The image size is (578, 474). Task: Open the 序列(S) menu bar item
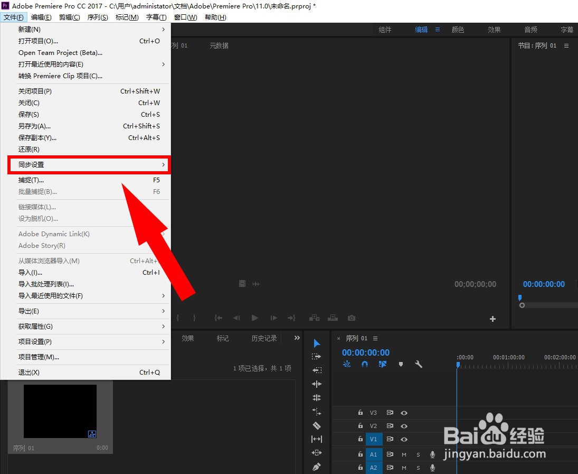pyautogui.click(x=98, y=17)
